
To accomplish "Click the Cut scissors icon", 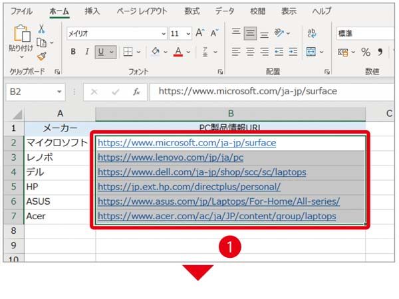I will [x=41, y=29].
